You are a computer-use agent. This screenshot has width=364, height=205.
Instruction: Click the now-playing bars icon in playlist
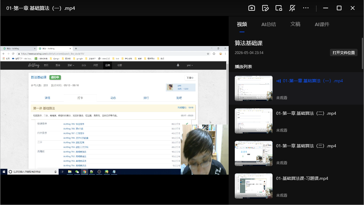tap(279, 81)
